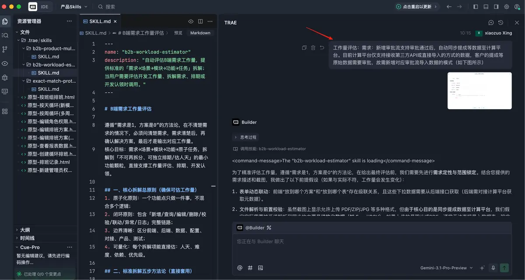
Task: Open the Gemini-3.1-Pro-Preview model dropdown
Action: (446, 268)
